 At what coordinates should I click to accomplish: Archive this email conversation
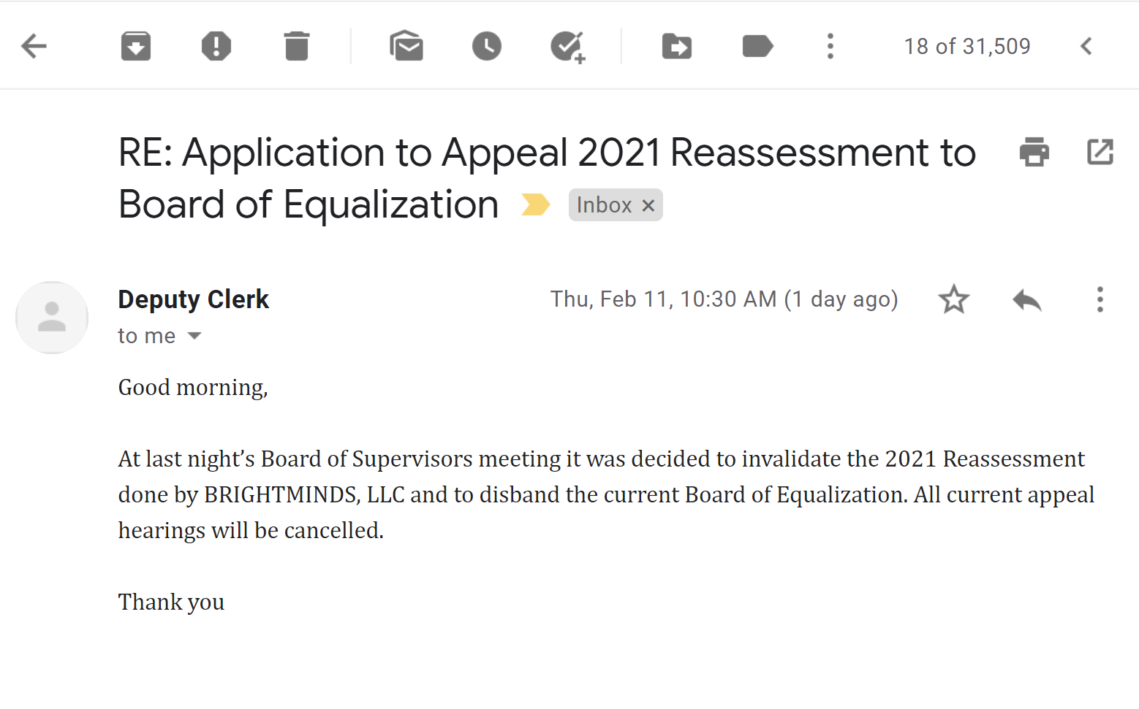[136, 46]
